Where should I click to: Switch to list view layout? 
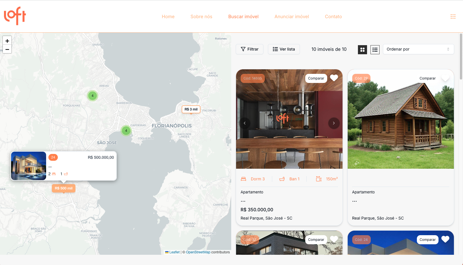click(x=375, y=50)
